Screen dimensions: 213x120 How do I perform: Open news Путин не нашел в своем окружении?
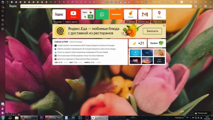[x=83, y=52]
